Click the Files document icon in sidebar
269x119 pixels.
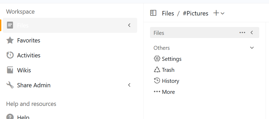10,25
